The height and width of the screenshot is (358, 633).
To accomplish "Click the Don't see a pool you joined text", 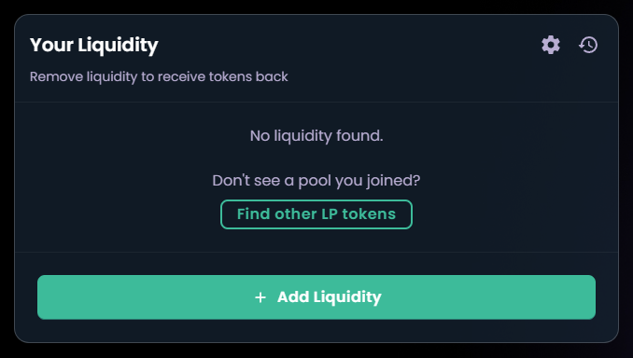I will (316, 181).
